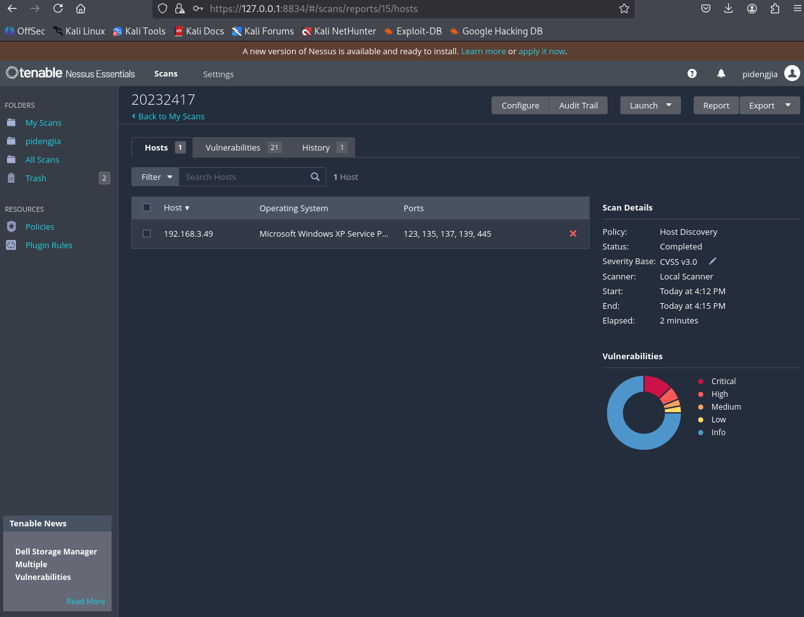Bookmark page with star icon
The height and width of the screenshot is (617, 804).
tap(624, 9)
